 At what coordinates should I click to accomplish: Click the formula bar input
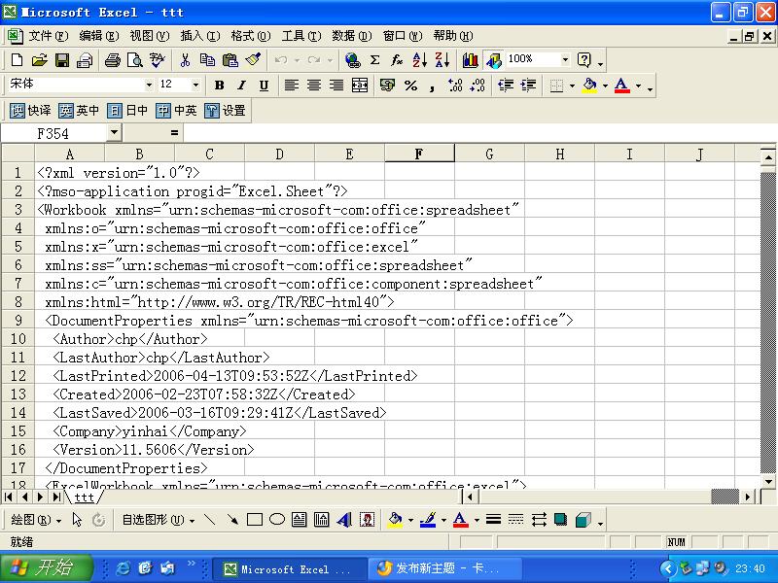pyautogui.click(x=478, y=133)
